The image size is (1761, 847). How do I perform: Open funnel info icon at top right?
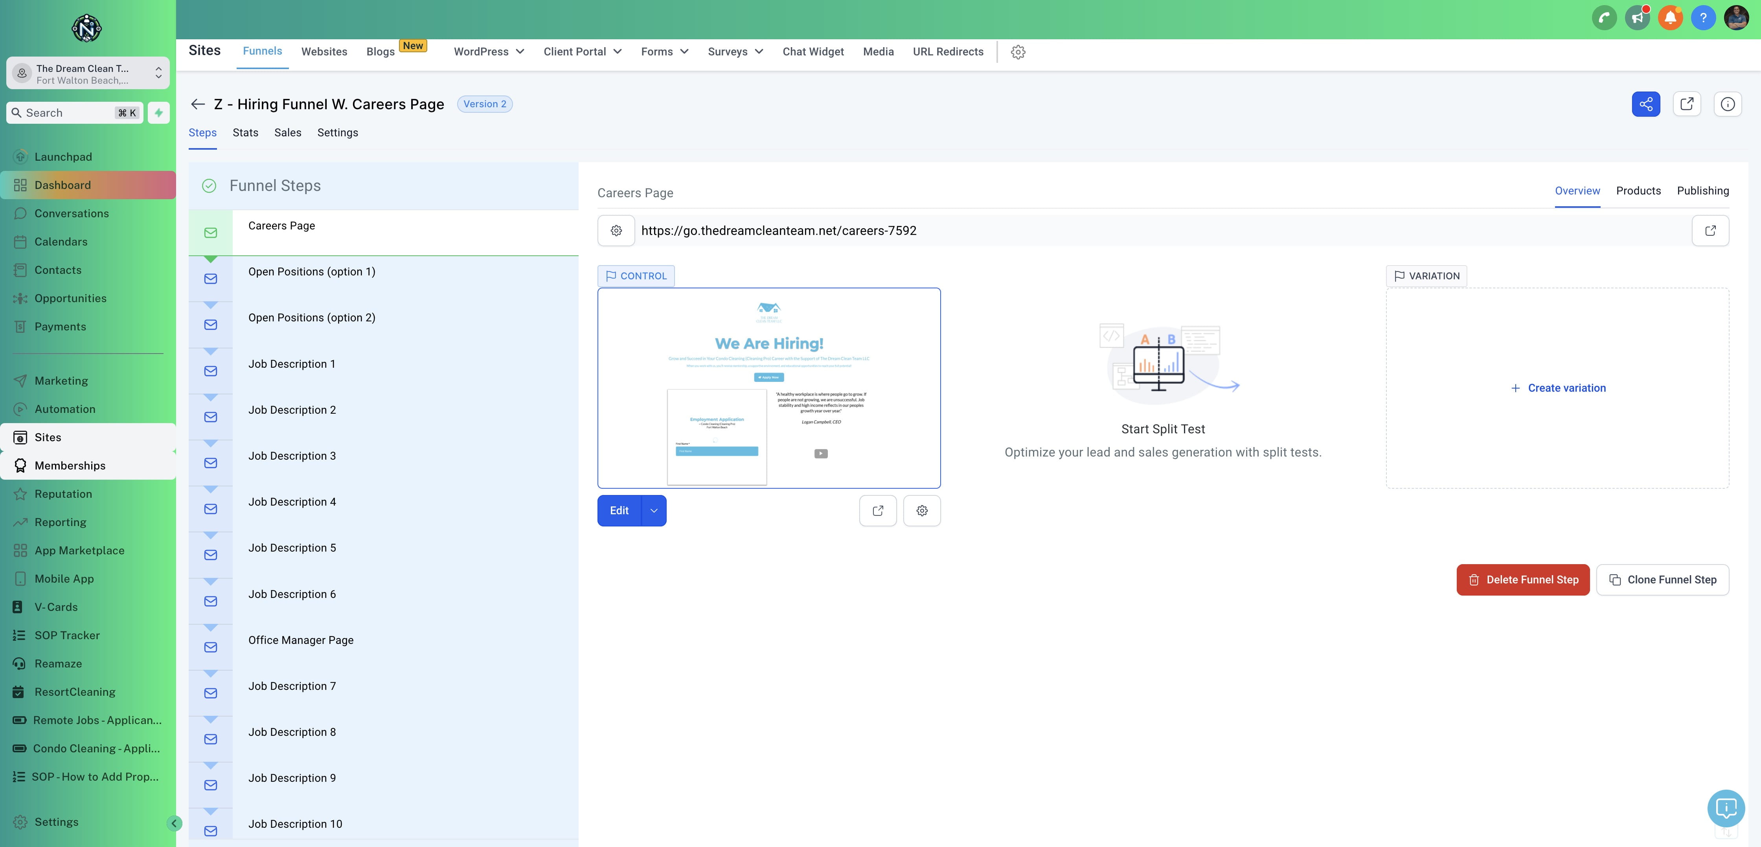pyautogui.click(x=1728, y=104)
